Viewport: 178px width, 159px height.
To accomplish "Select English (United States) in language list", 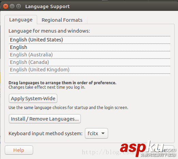I will [89, 40].
